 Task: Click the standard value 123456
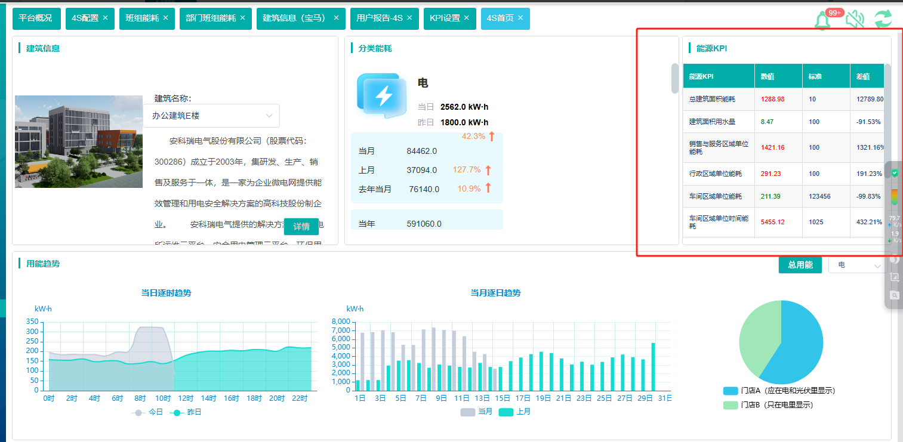click(819, 197)
